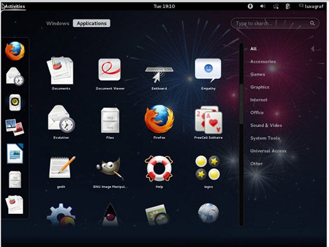Focus the Type to search field
Screen dimensions: 329x247
(x=275, y=23)
